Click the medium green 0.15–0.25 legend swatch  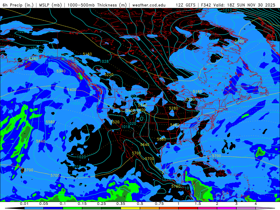pos(92,208)
